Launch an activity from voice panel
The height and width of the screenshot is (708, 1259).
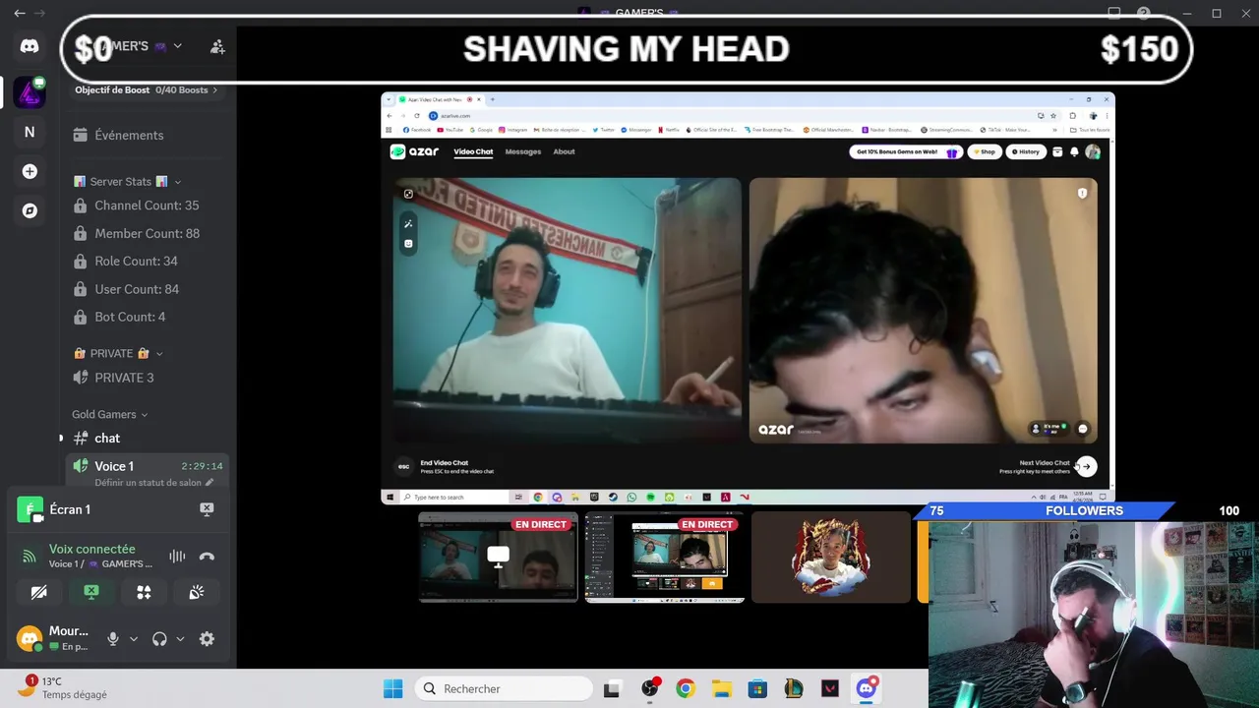(144, 592)
